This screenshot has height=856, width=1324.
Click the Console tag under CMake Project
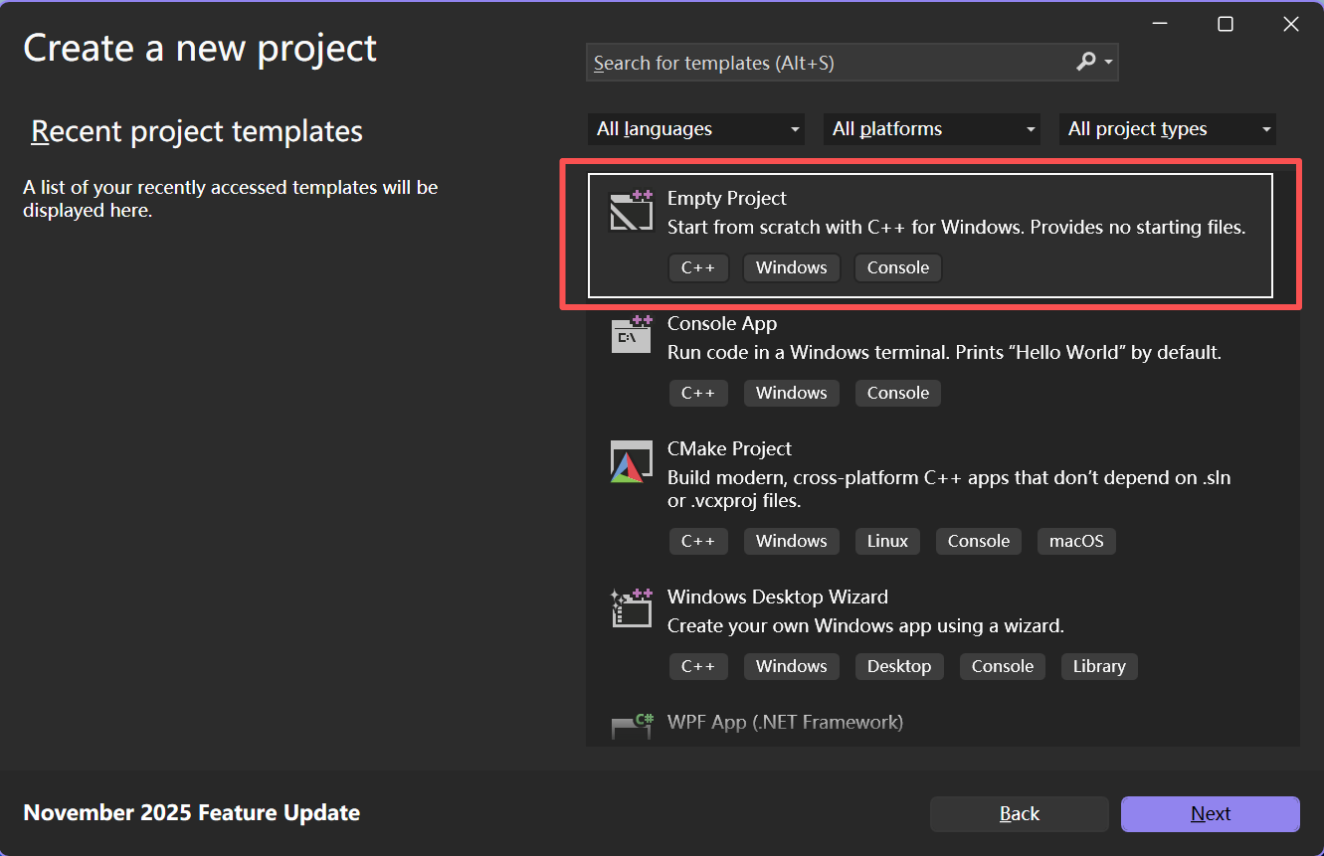point(979,542)
